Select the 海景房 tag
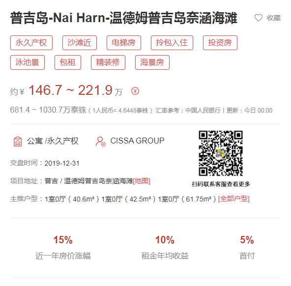The width and height of the screenshot is (291, 286). [152, 62]
